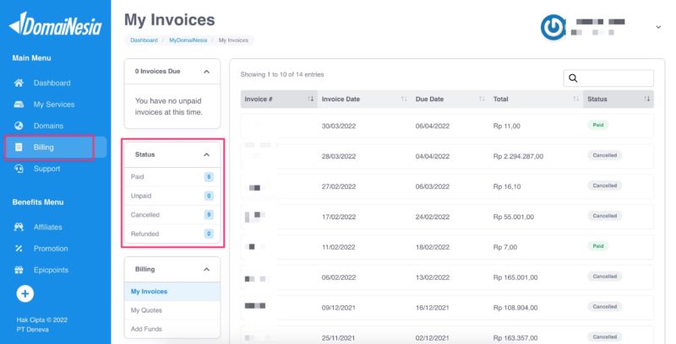Click the Dashboard home icon in sidebar
676x344 pixels.
[19, 83]
